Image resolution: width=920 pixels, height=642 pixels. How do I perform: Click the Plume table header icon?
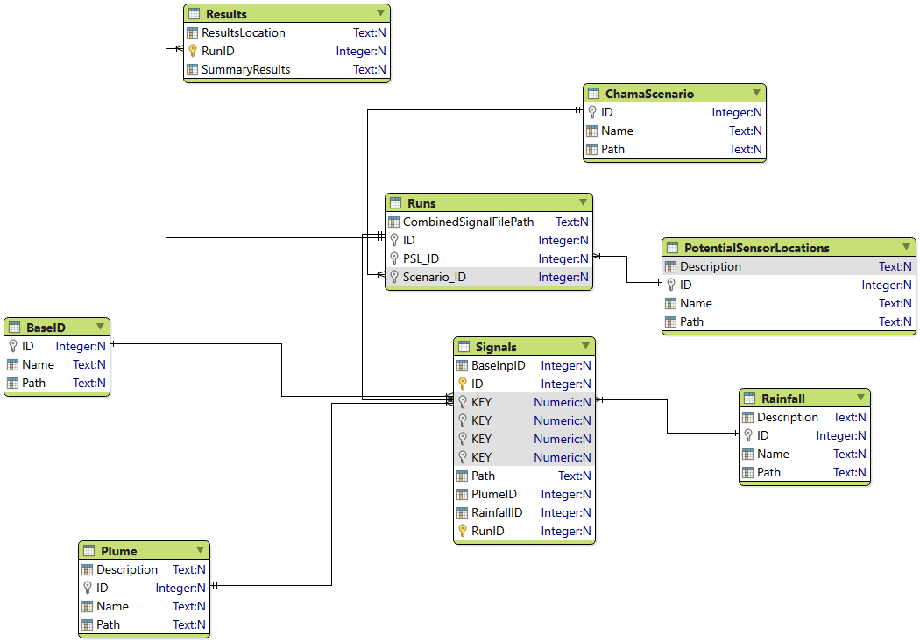[88, 551]
